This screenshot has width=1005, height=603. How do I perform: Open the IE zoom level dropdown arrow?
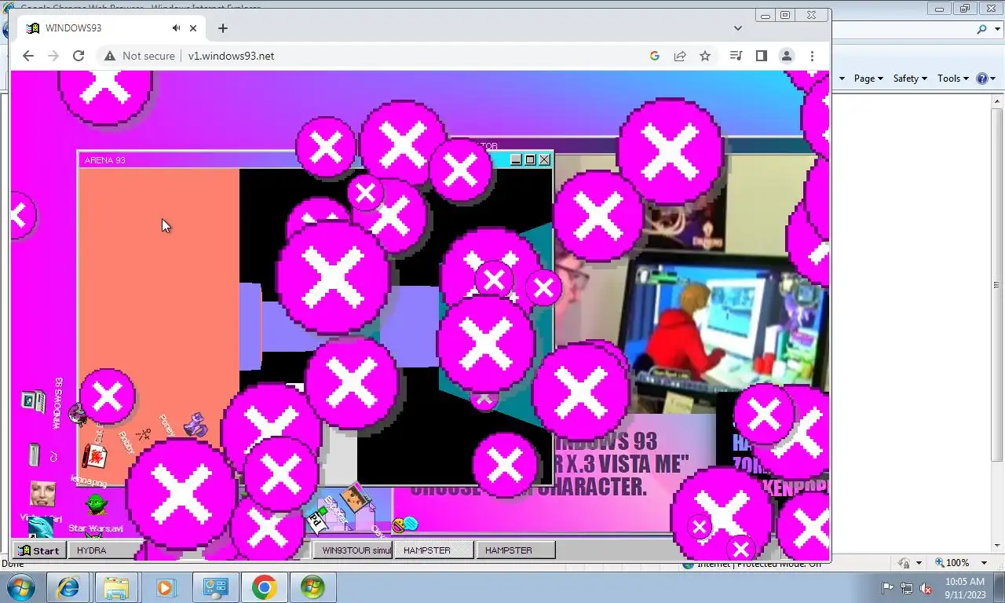click(x=984, y=563)
